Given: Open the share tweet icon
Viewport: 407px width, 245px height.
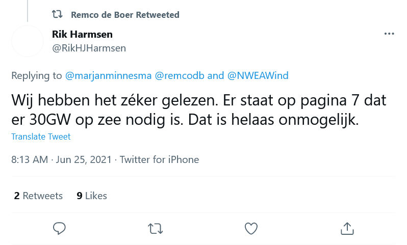Looking at the screenshot, I should tap(347, 228).
